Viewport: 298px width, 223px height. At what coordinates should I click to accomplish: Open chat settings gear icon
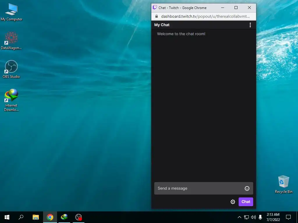[233, 202]
